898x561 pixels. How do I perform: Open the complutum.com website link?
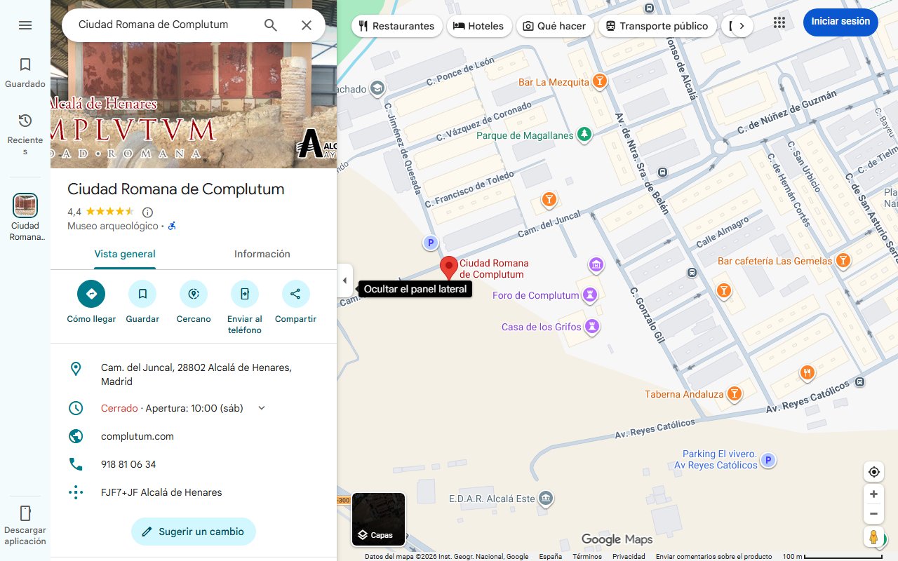point(138,436)
